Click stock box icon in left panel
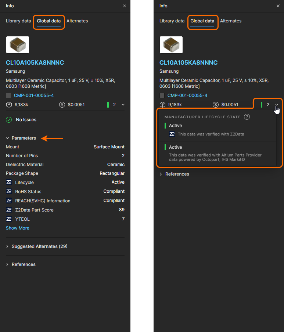This screenshot has width=284, height=332. click(9, 105)
